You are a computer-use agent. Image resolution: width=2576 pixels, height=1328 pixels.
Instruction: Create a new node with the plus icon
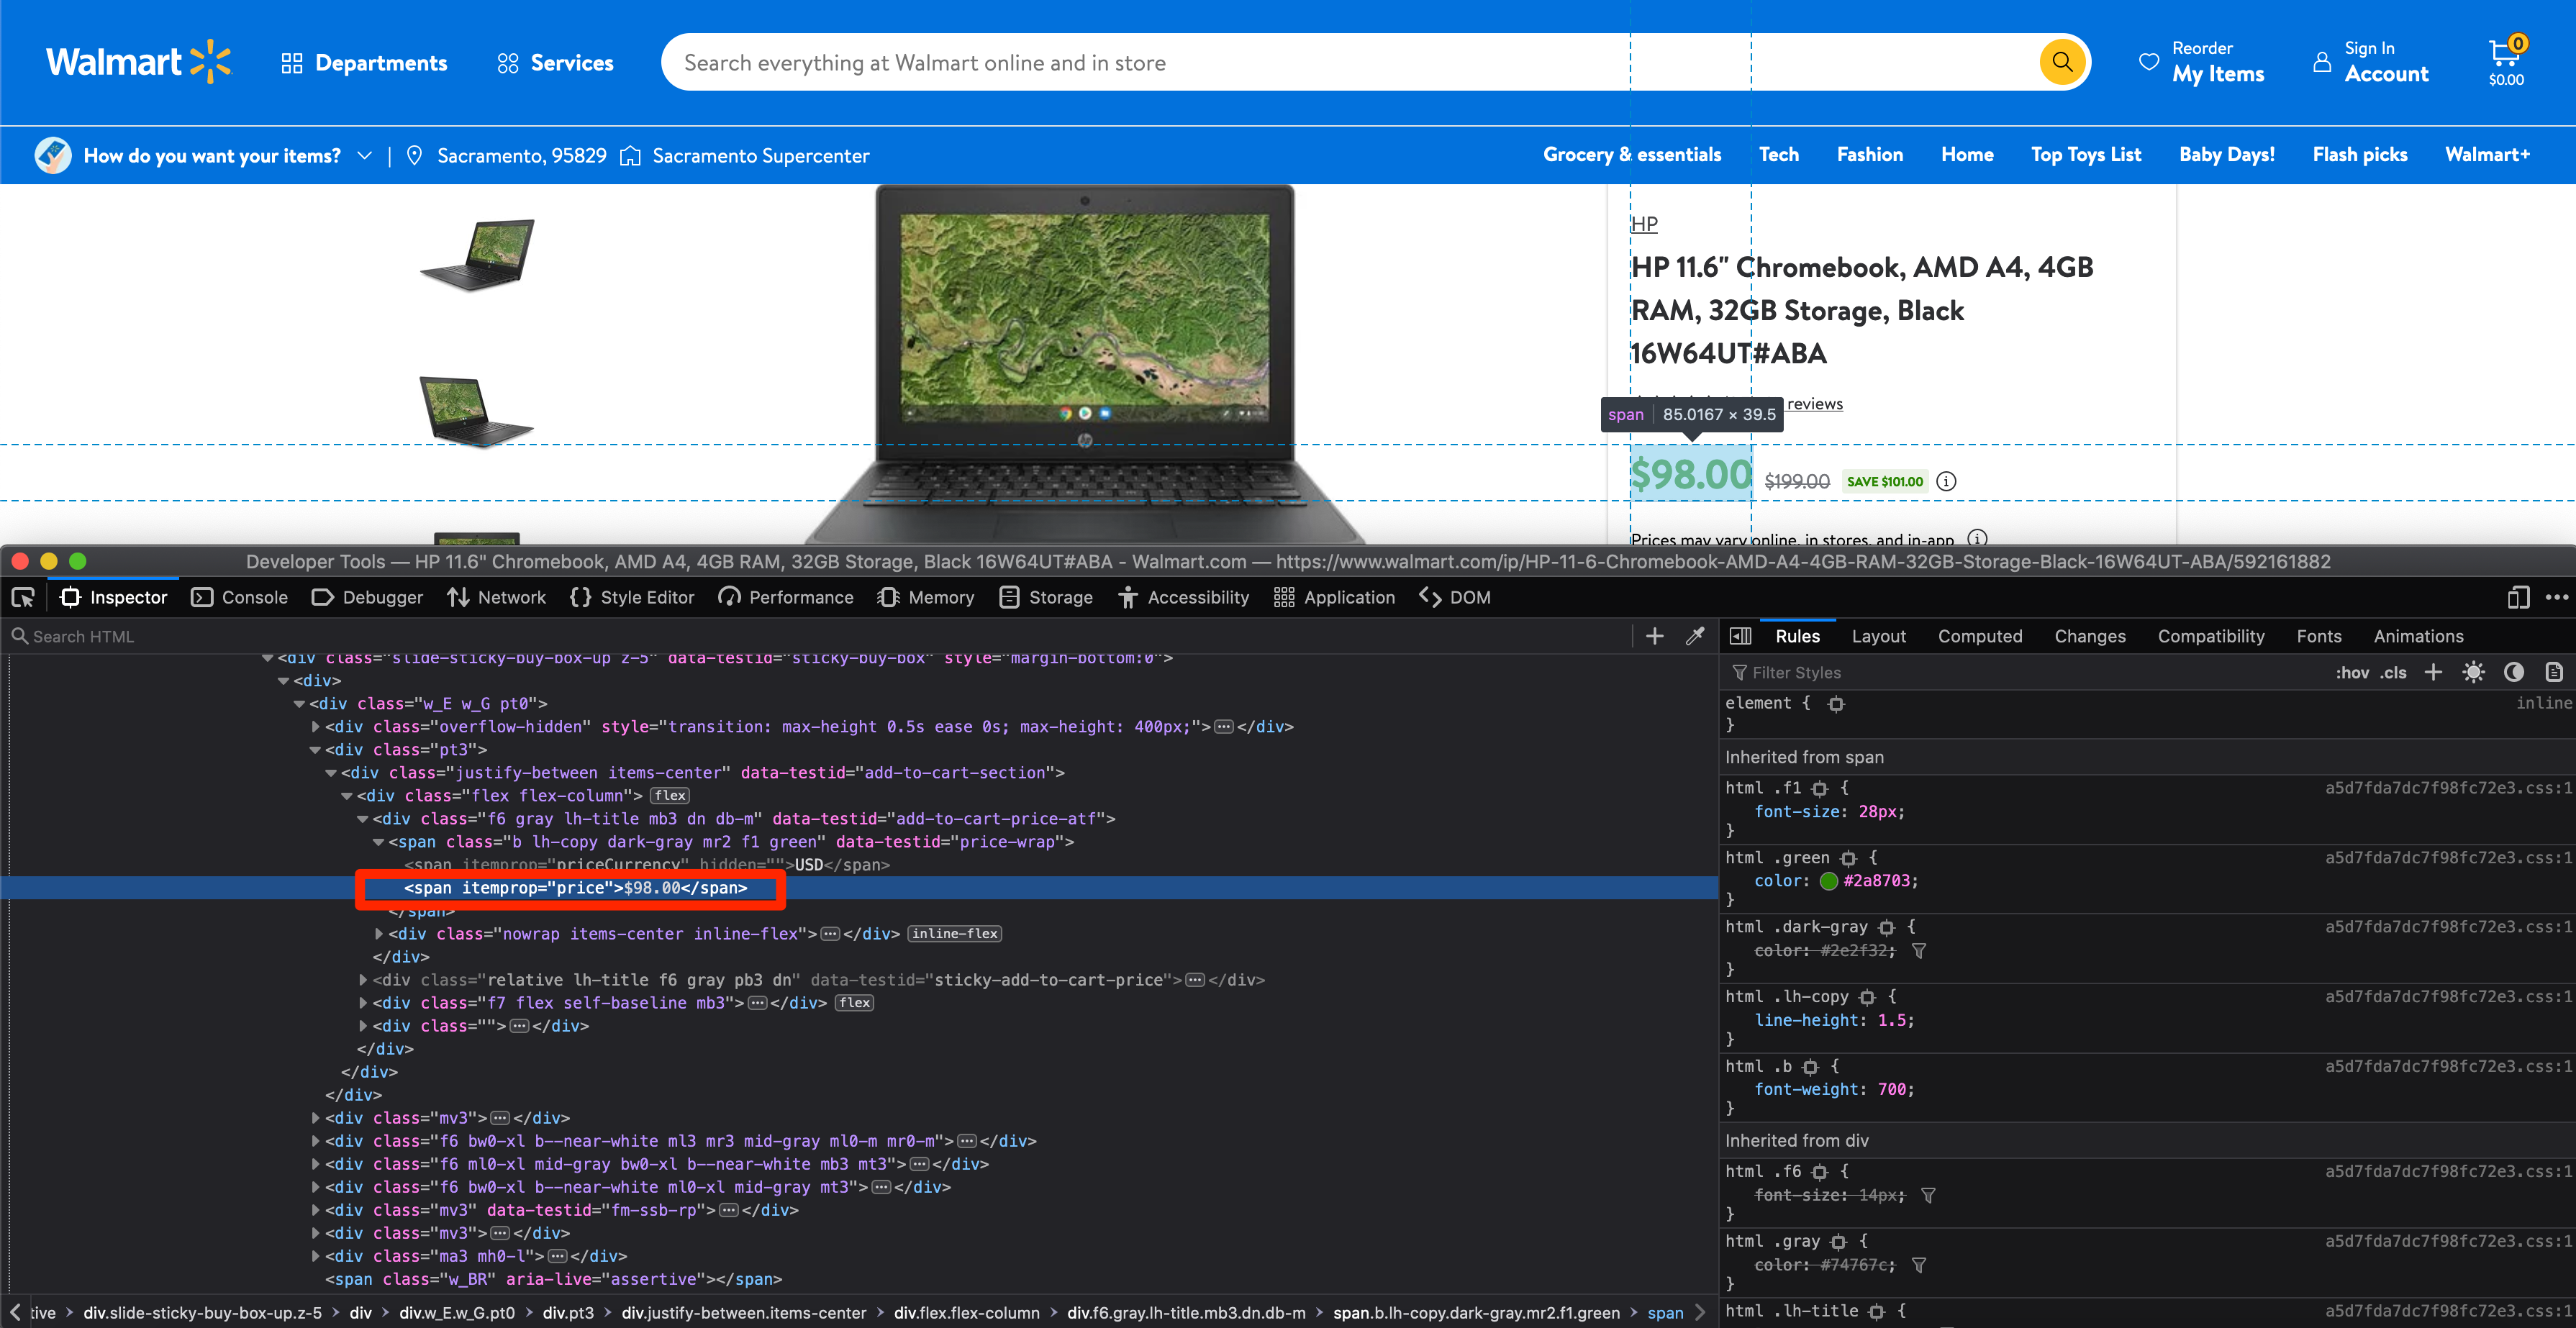[x=1655, y=635]
